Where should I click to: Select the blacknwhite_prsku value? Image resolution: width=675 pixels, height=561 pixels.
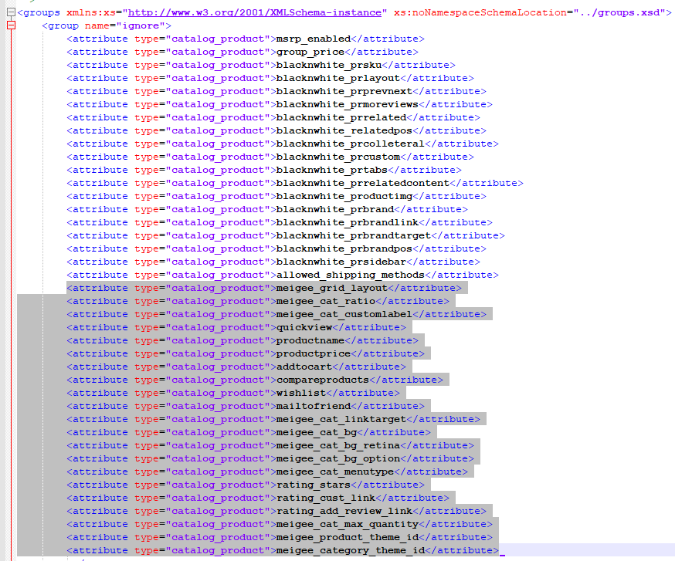329,65
